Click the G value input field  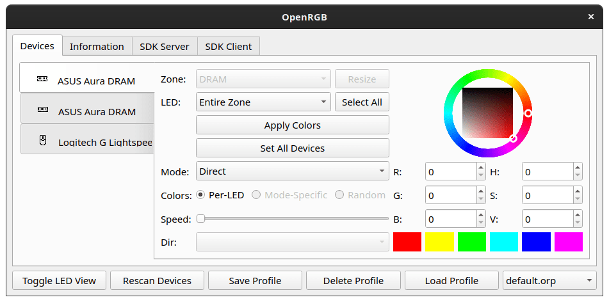(451, 195)
